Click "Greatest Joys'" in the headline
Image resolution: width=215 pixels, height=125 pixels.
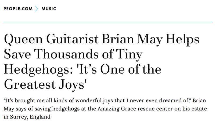point(45,85)
